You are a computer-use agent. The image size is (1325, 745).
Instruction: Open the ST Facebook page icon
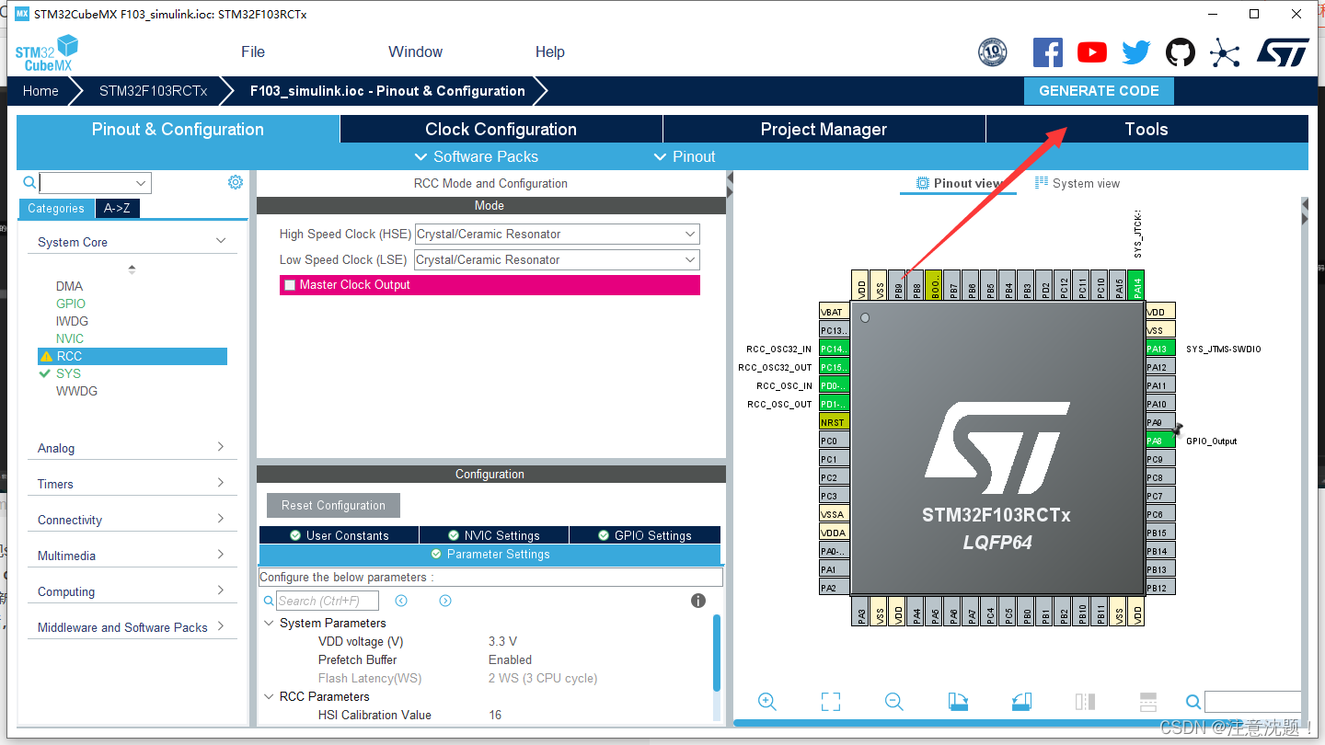click(1048, 52)
